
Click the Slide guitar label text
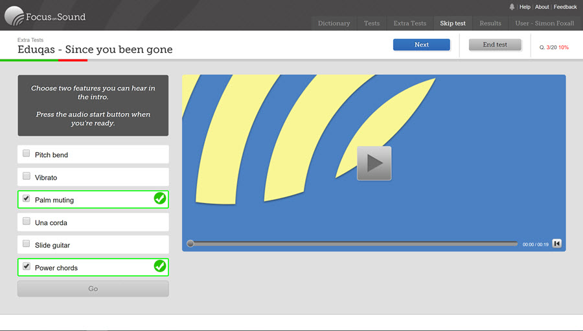tap(52, 245)
